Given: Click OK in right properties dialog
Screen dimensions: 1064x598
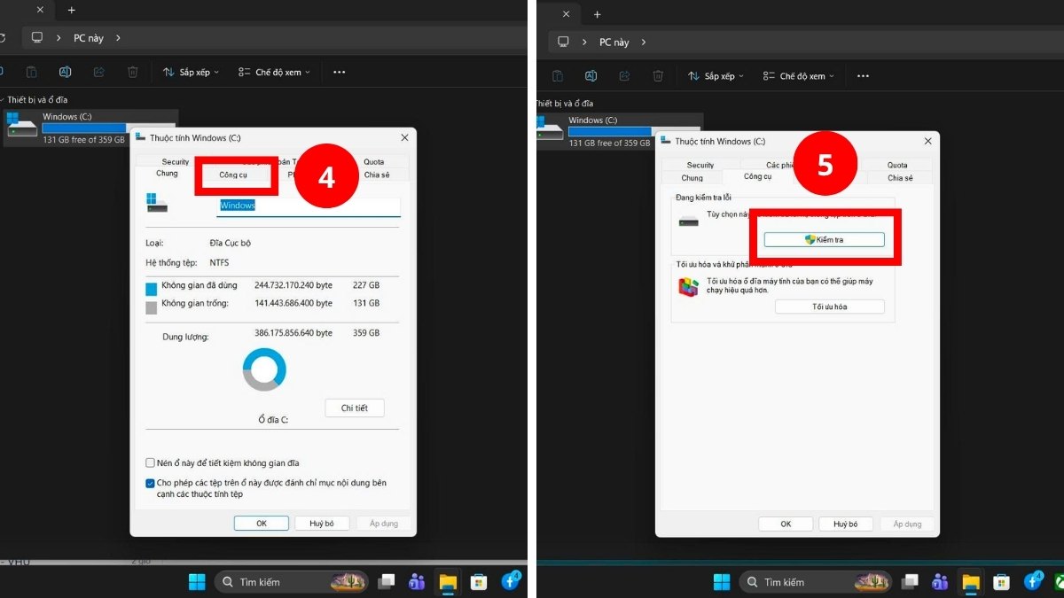Looking at the screenshot, I should (786, 524).
